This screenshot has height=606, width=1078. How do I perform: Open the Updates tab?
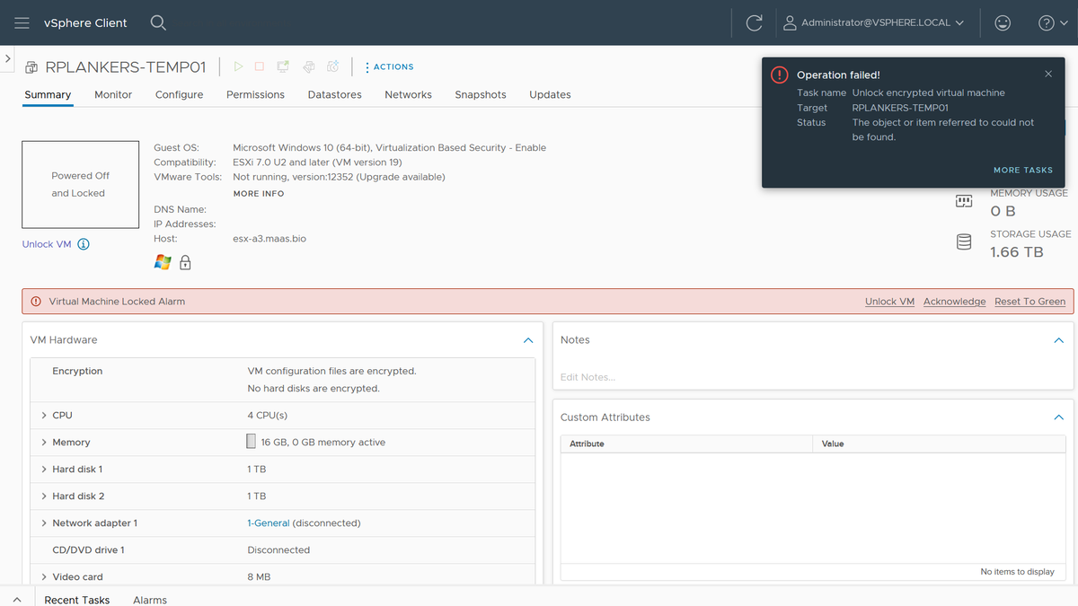click(550, 94)
